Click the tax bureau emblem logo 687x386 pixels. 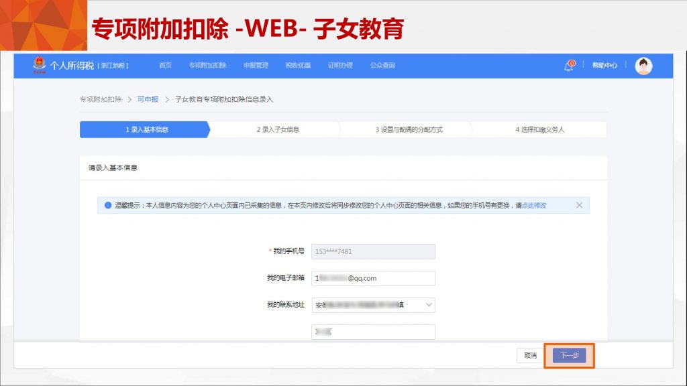[40, 65]
